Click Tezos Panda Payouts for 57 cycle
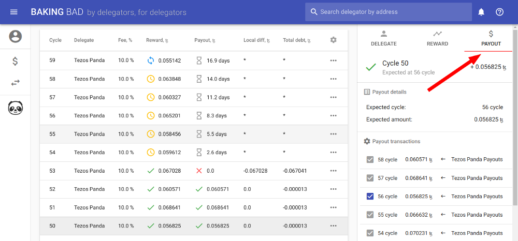Screen dimensions: 518x241 point(477,178)
